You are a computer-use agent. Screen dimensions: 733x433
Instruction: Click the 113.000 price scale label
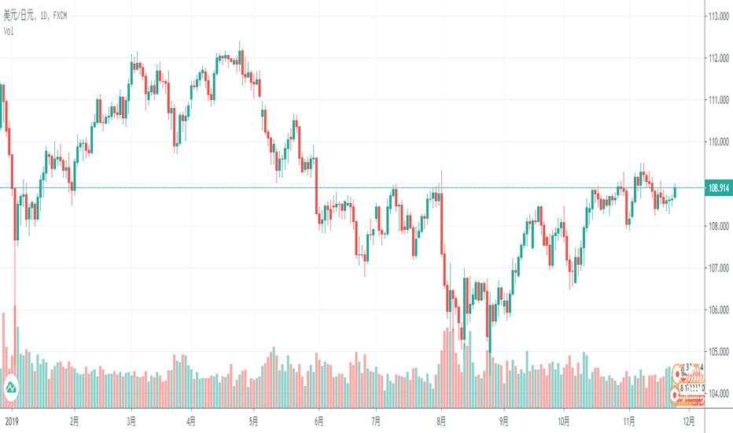[717, 16]
